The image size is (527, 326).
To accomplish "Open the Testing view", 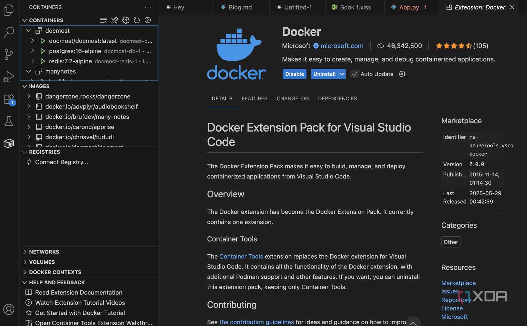I will 9,121.
